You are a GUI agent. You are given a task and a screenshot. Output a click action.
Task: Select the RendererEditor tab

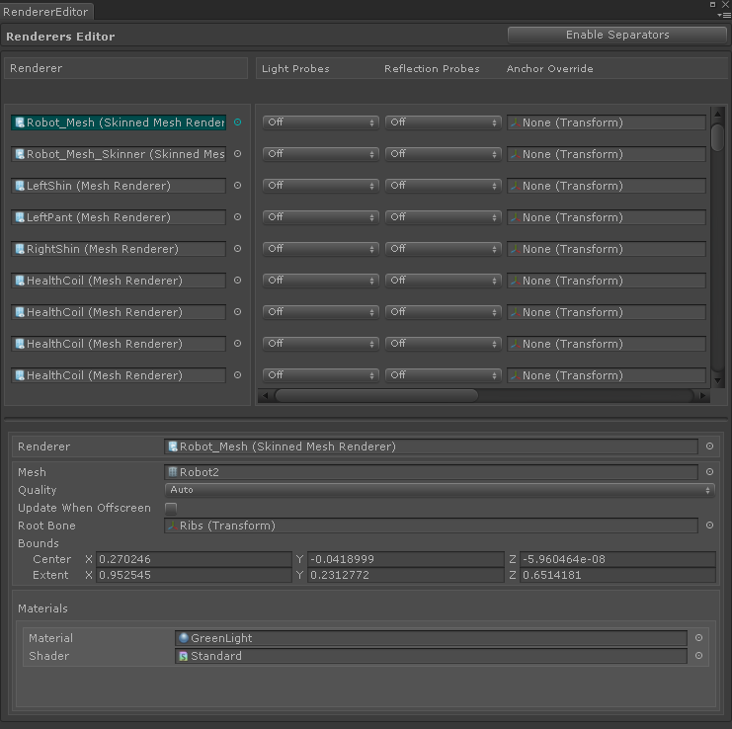pos(47,12)
